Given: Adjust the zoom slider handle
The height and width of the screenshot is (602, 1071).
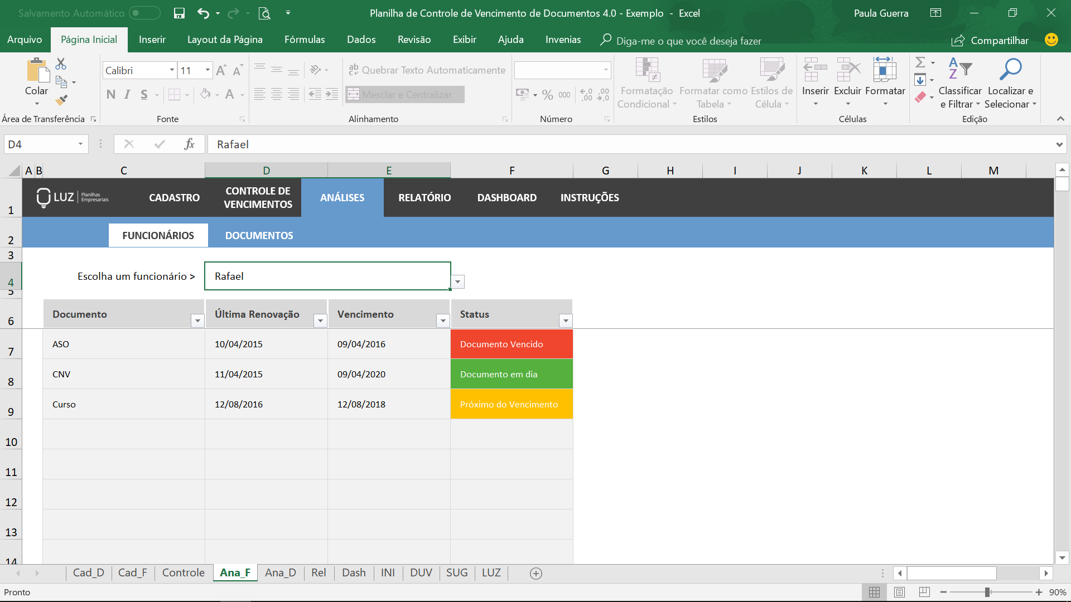Looking at the screenshot, I should pos(987,592).
